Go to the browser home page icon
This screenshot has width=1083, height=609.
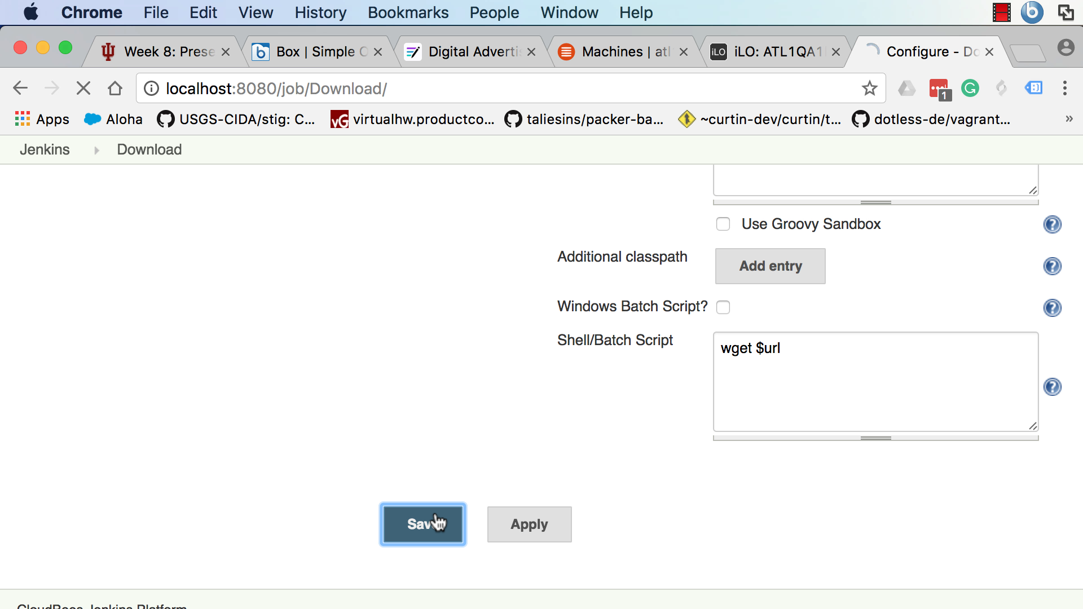tap(115, 89)
